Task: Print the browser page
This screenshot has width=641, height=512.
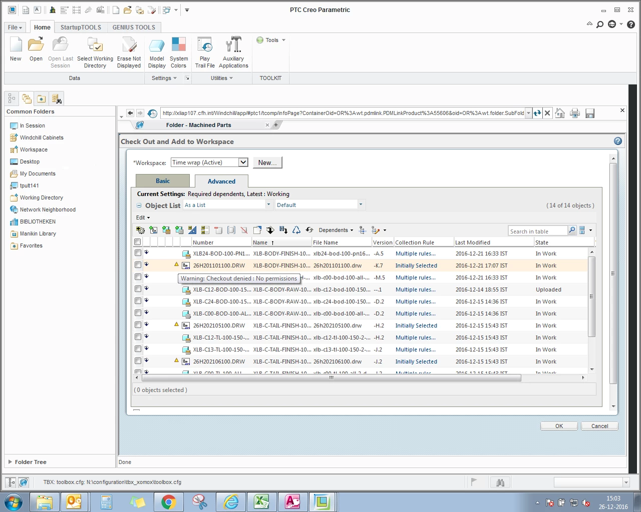Action: pyautogui.click(x=575, y=113)
